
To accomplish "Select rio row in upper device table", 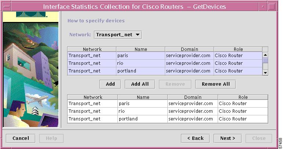I will click(165, 63).
